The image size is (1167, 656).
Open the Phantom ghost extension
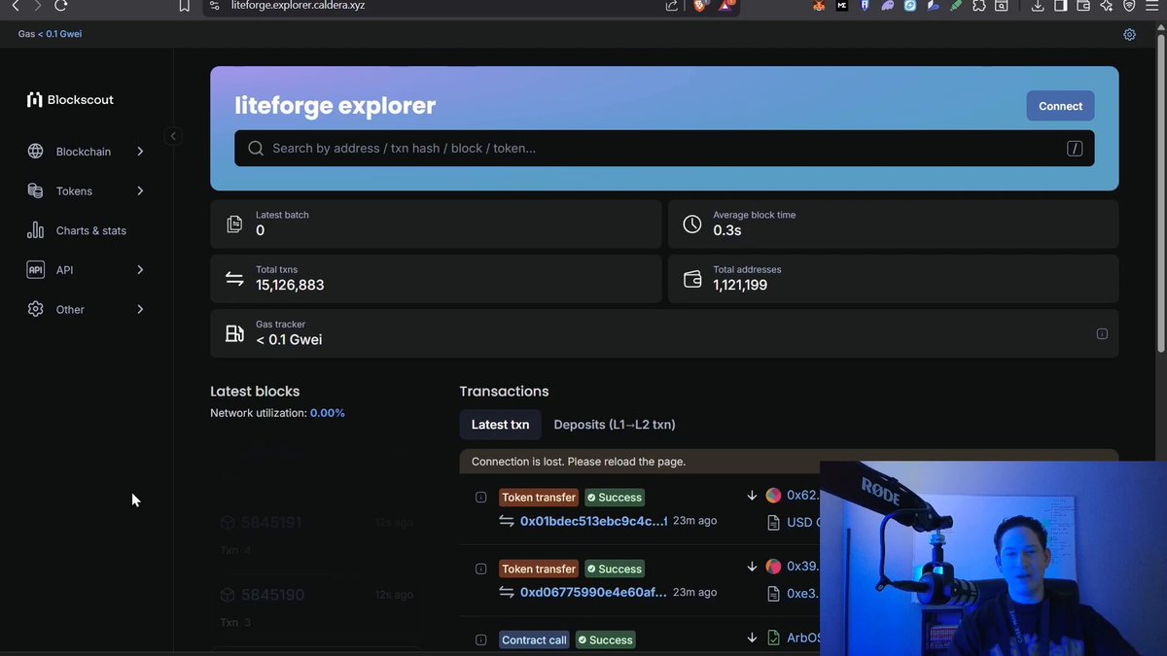pos(888,5)
